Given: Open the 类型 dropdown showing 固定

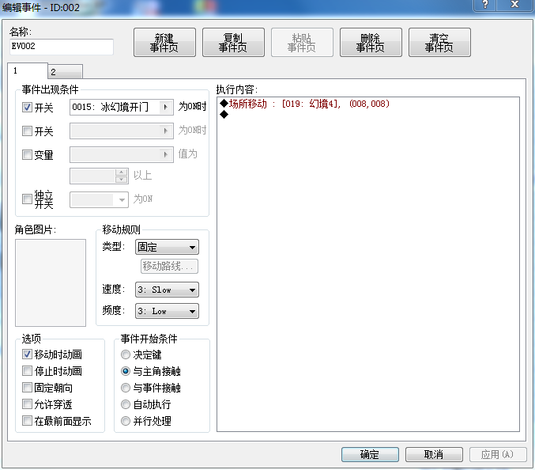Looking at the screenshot, I should click(167, 247).
